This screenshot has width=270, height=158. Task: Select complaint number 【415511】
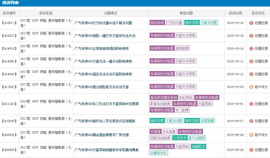click(x=9, y=23)
